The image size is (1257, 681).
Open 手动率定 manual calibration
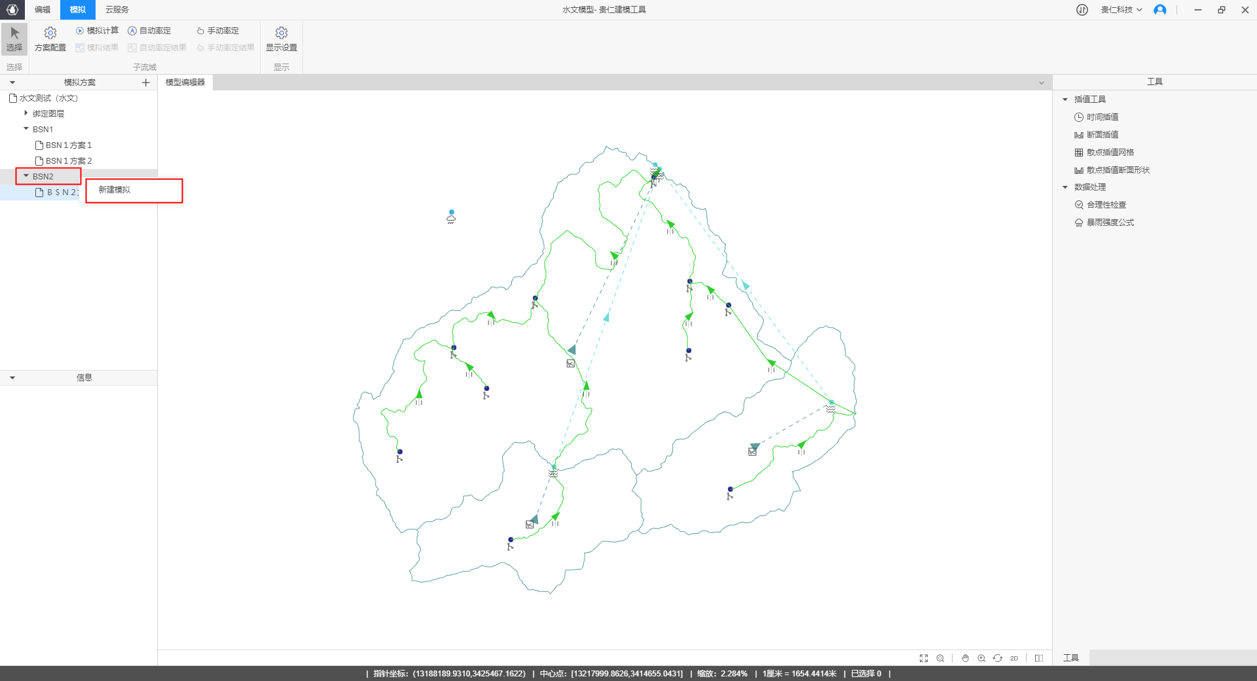coord(218,31)
